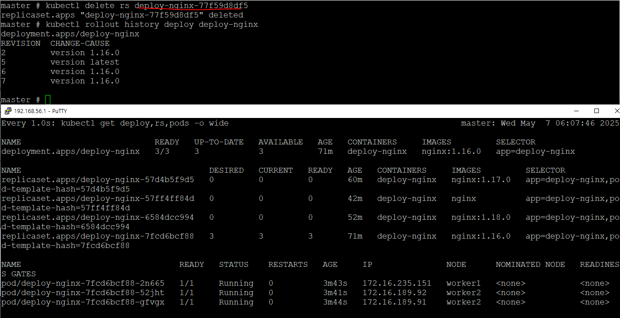Click the nginx:1.17.0 image value
620x318 pixels.
(481, 179)
